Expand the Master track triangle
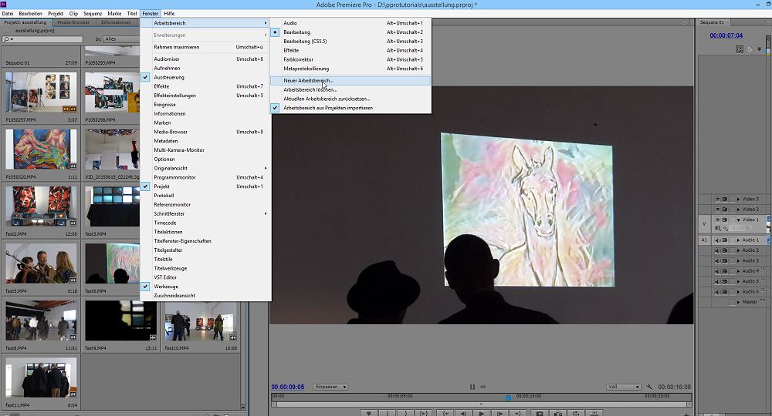 tap(739, 302)
